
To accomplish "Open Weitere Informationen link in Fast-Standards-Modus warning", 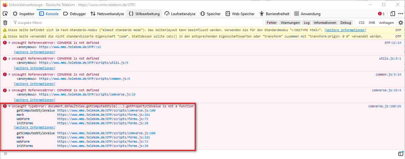I will point(346,30).
